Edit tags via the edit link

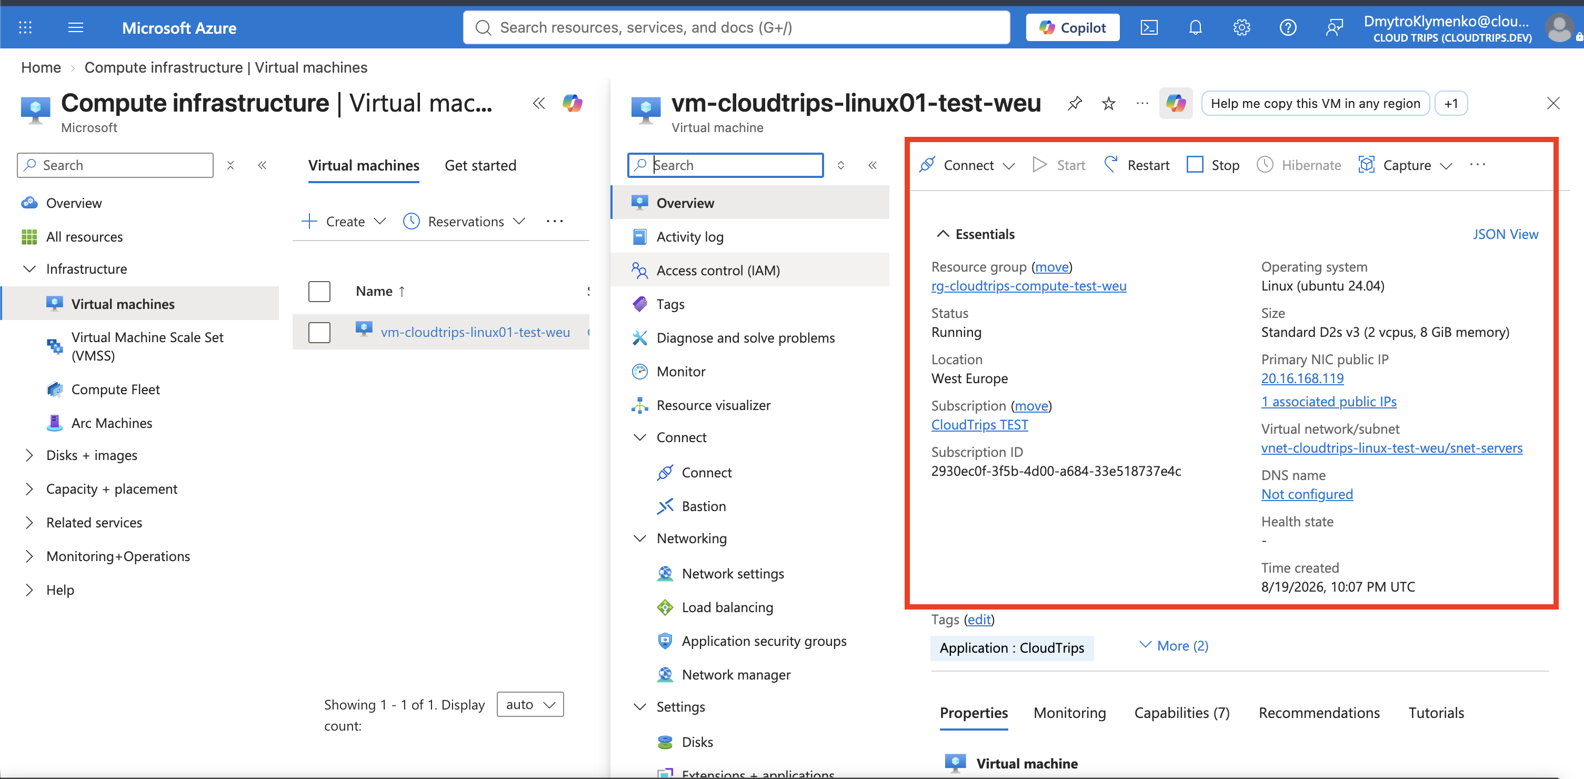[979, 620]
